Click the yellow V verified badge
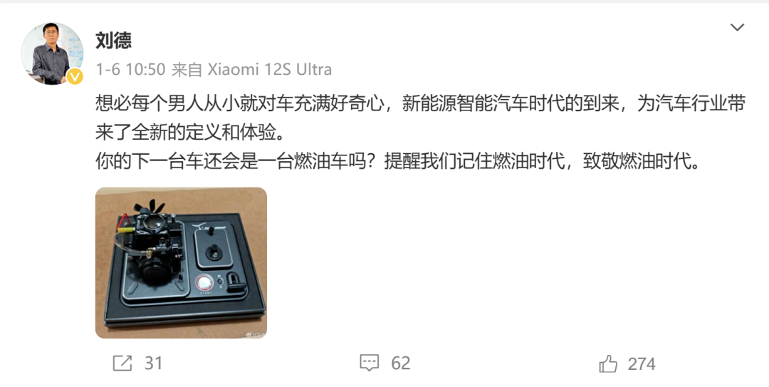This screenshot has width=769, height=387. (75, 76)
